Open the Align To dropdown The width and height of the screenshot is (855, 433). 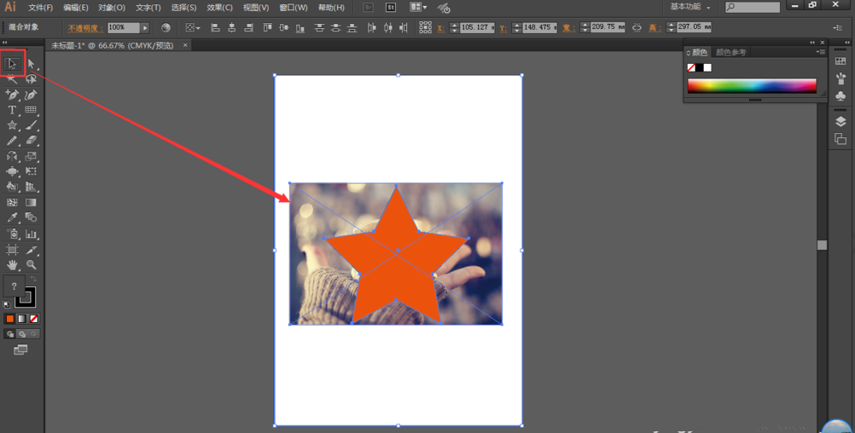[193, 27]
